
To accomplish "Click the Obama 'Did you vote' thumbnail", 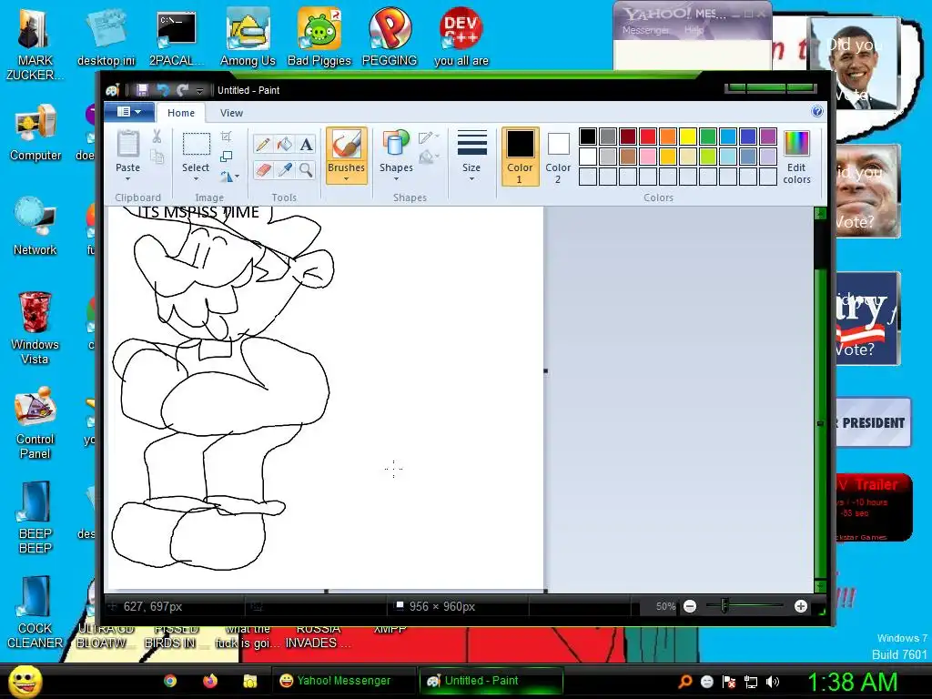I will 854,64.
